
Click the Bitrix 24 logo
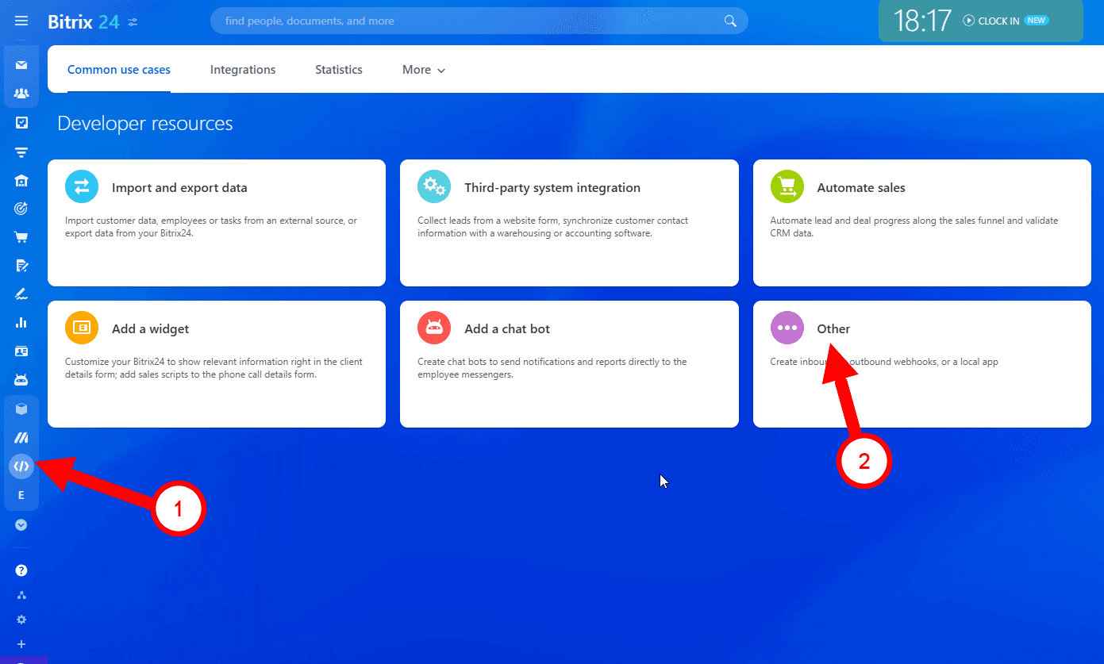[83, 21]
